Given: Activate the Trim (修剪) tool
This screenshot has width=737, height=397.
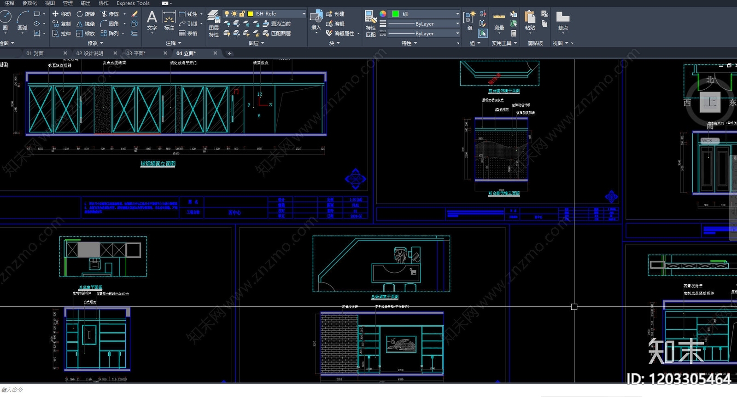Looking at the screenshot, I should 110,14.
